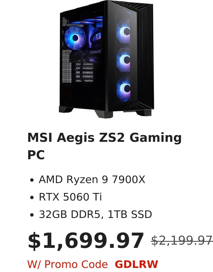
Task: Click the GeForce RTX graphics card label
Action: tap(95, 52)
